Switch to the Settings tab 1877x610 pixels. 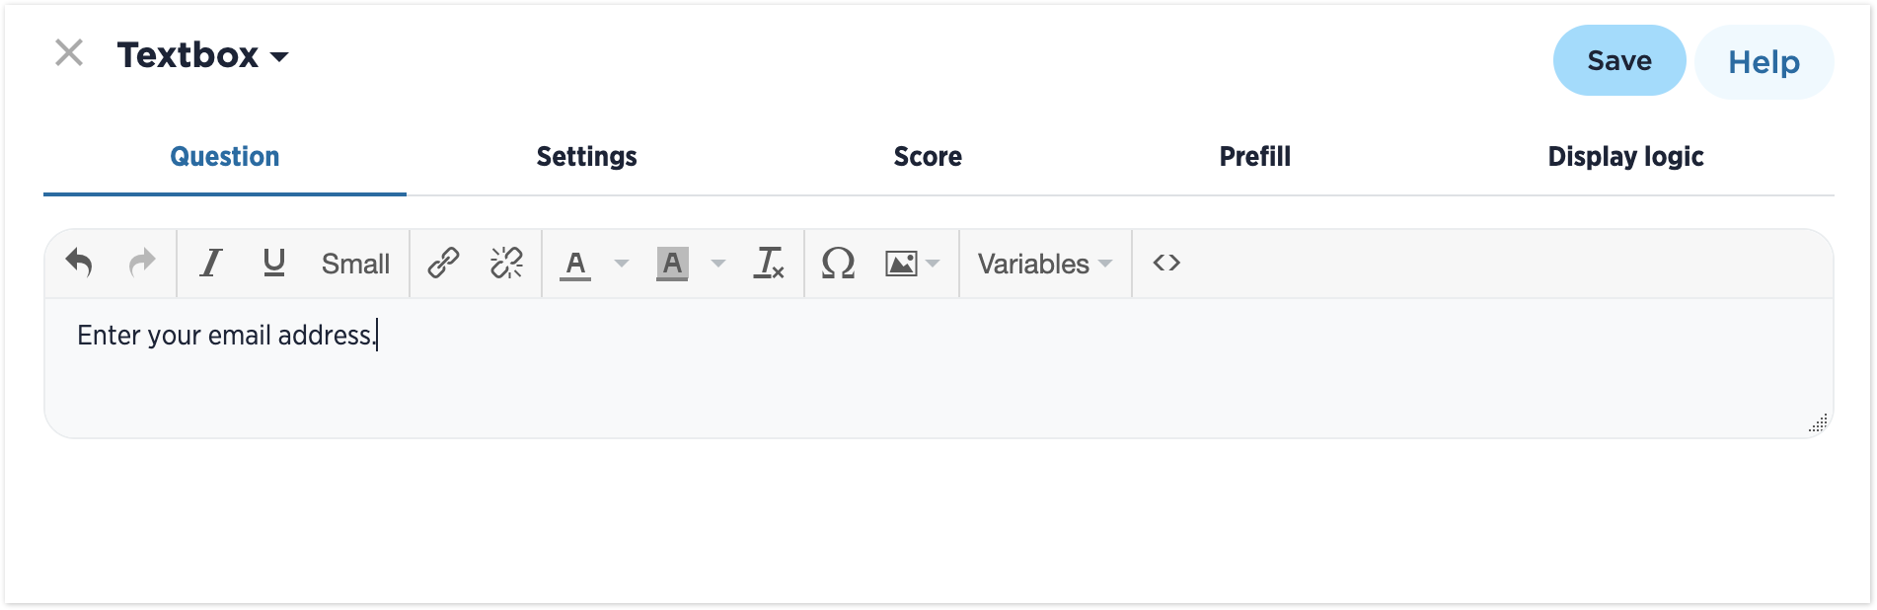[586, 157]
